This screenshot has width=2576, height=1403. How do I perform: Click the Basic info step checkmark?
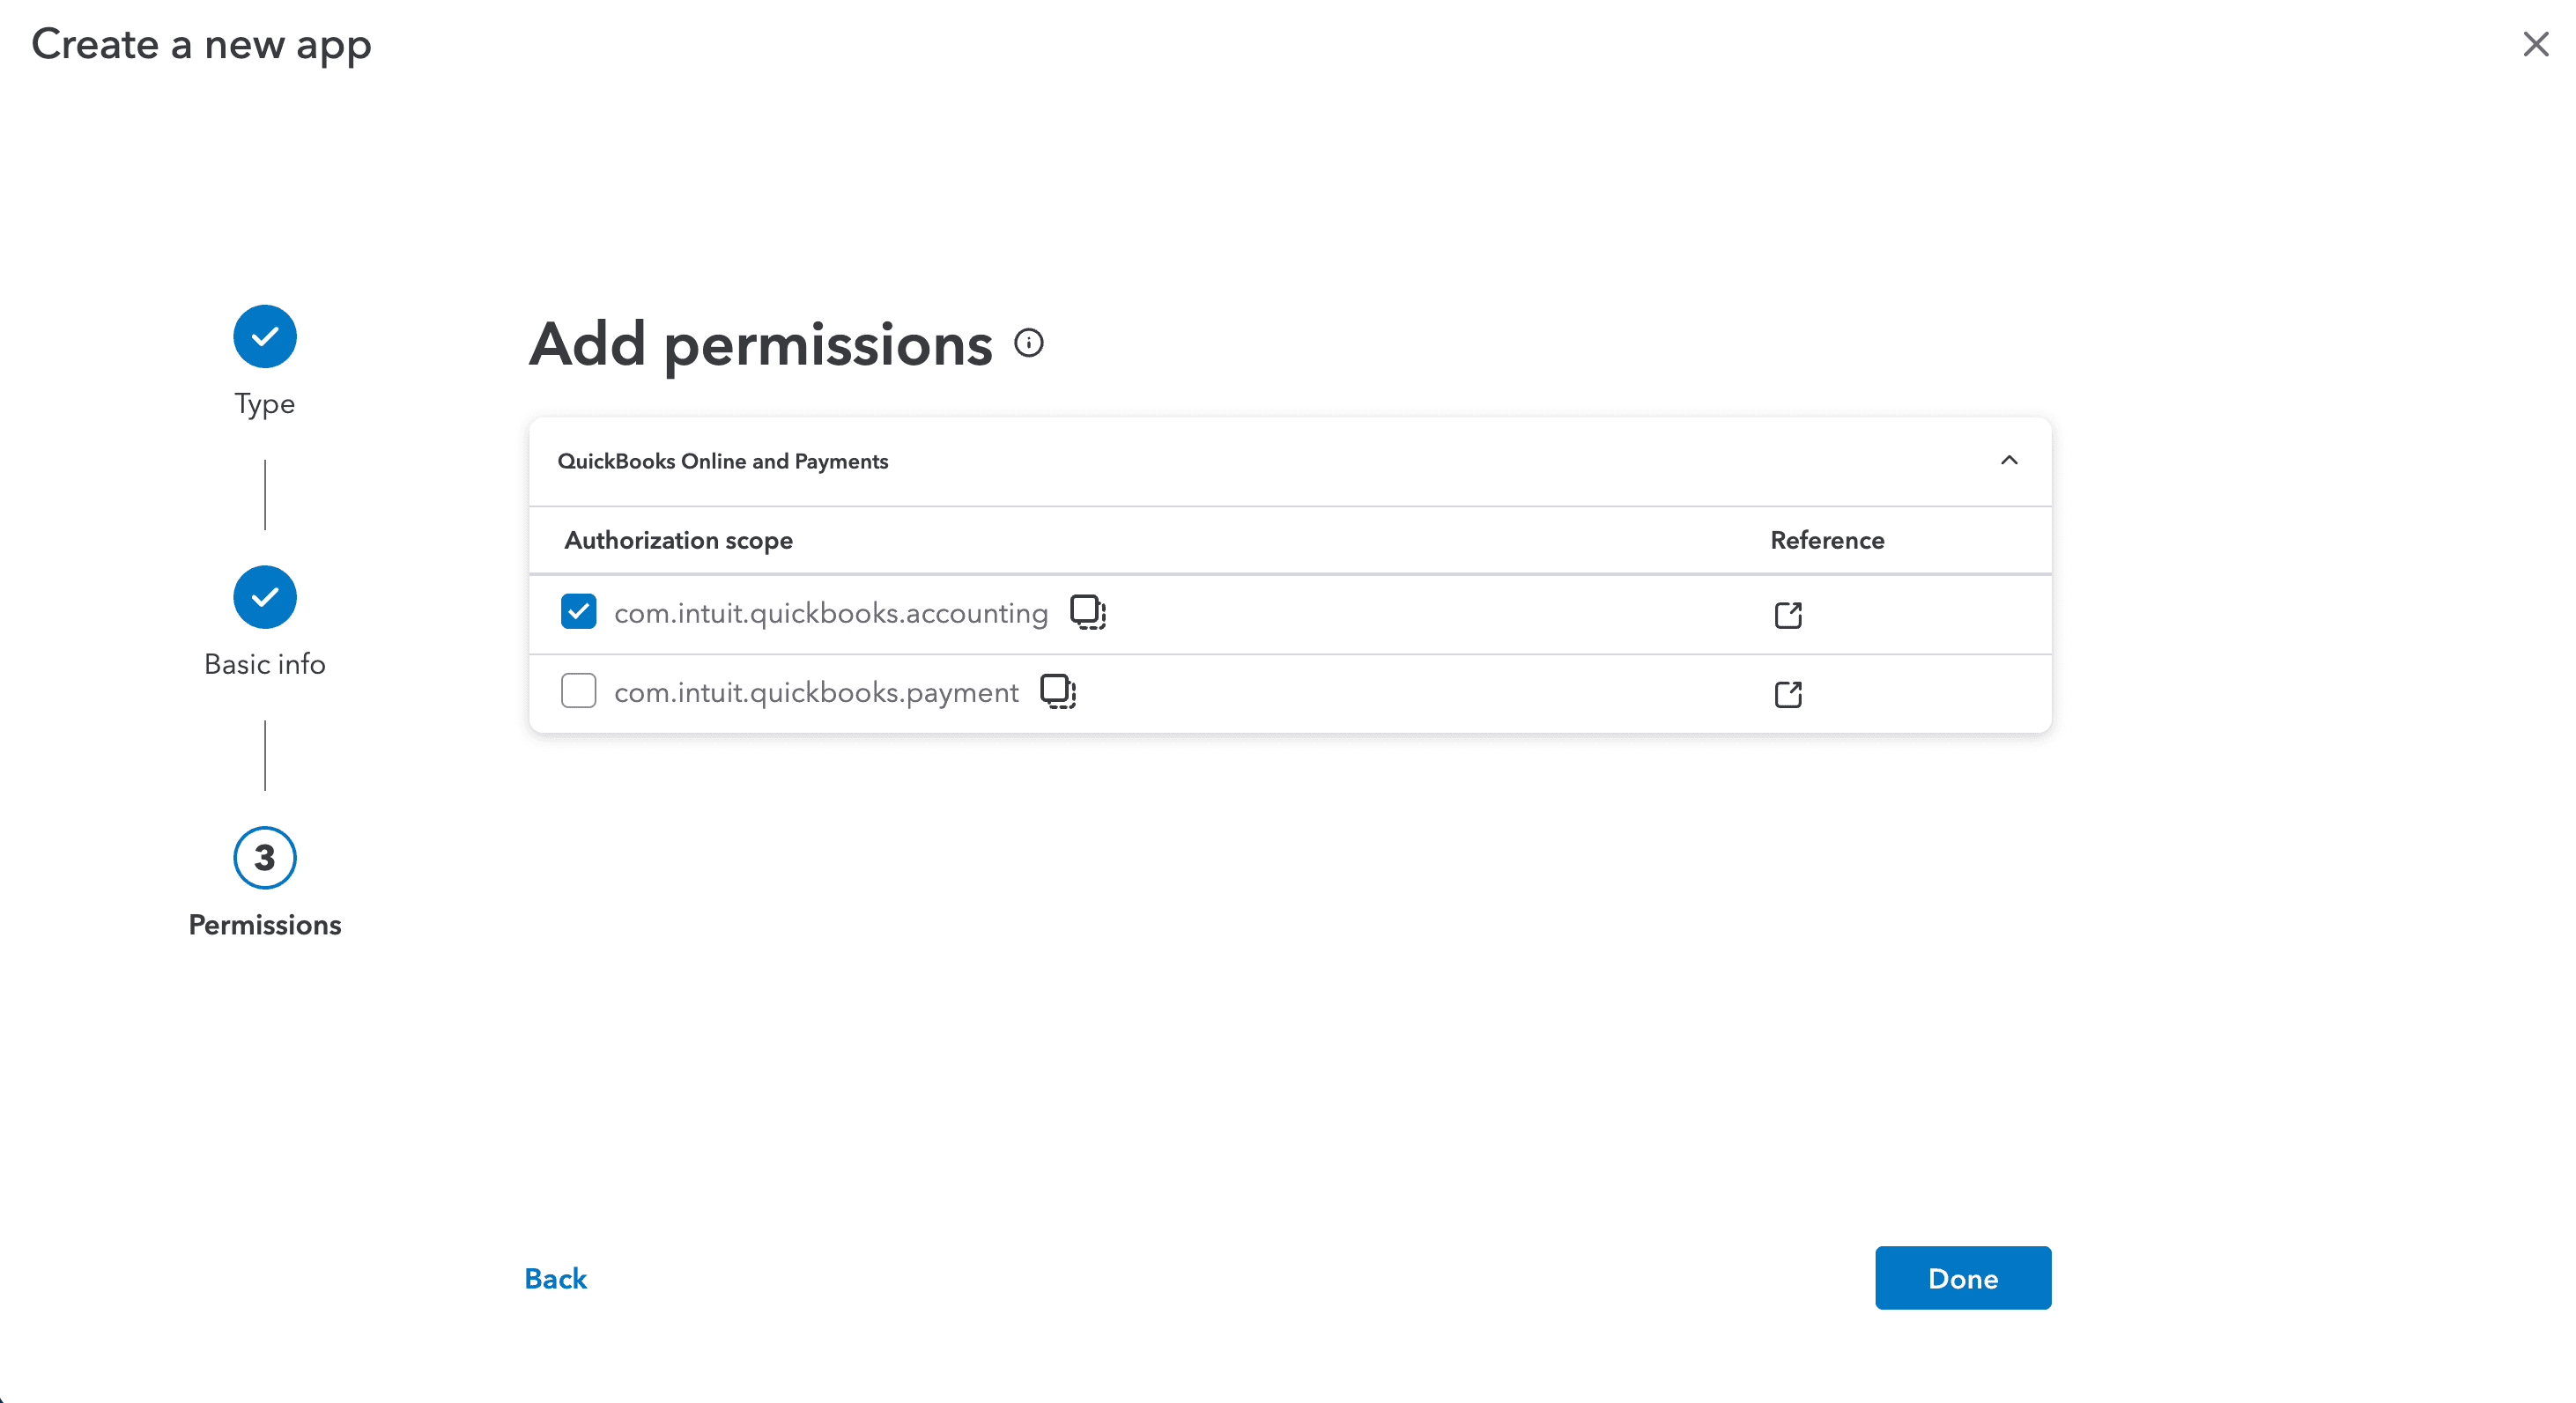pos(264,597)
